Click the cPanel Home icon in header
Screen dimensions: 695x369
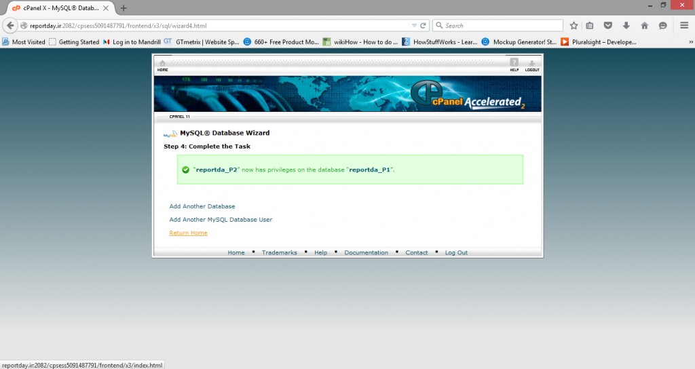point(162,64)
